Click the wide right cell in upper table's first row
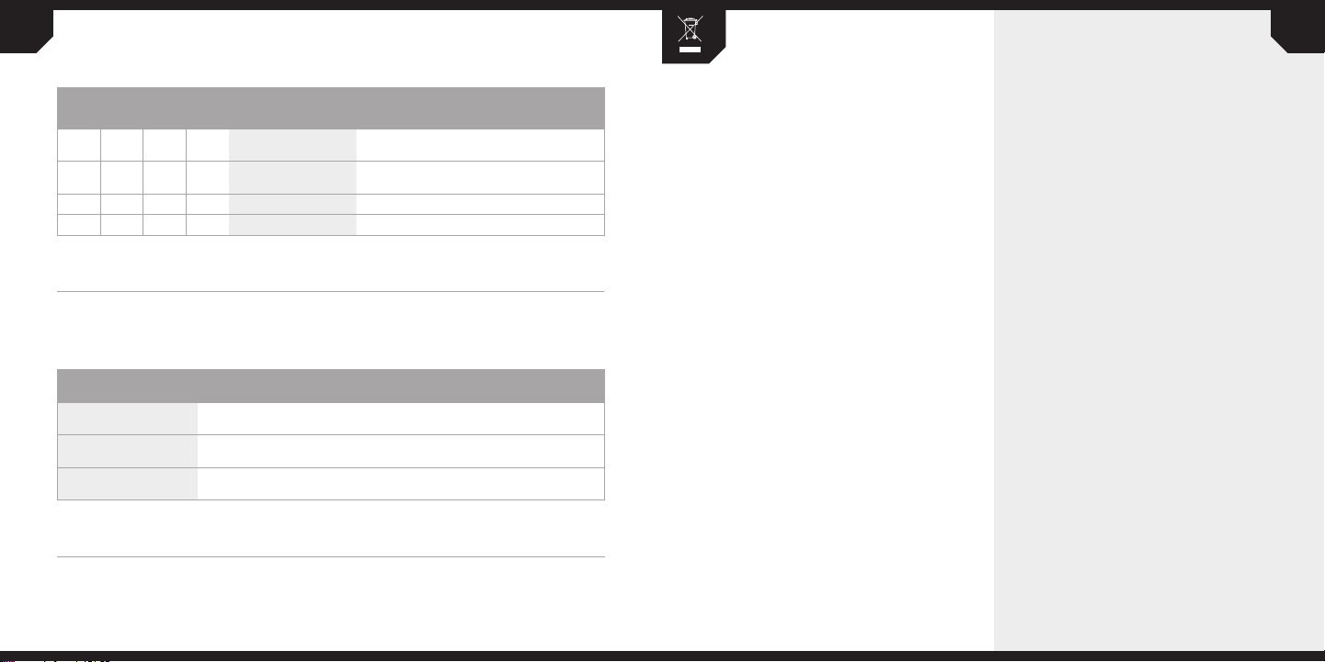The height and width of the screenshot is (662, 1325). 480,145
